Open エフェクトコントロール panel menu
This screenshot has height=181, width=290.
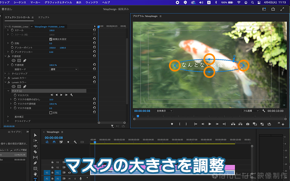tap(33, 17)
